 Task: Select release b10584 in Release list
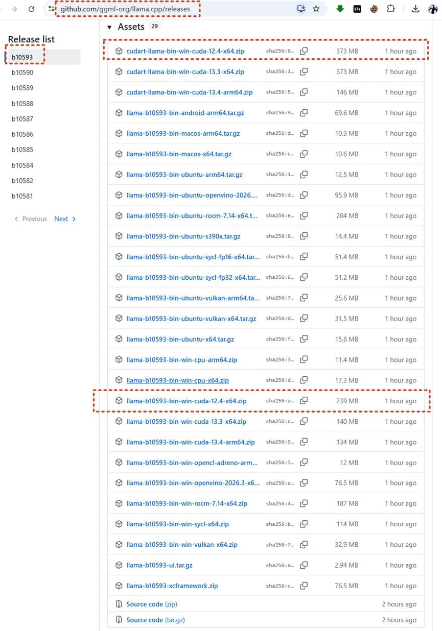(22, 165)
